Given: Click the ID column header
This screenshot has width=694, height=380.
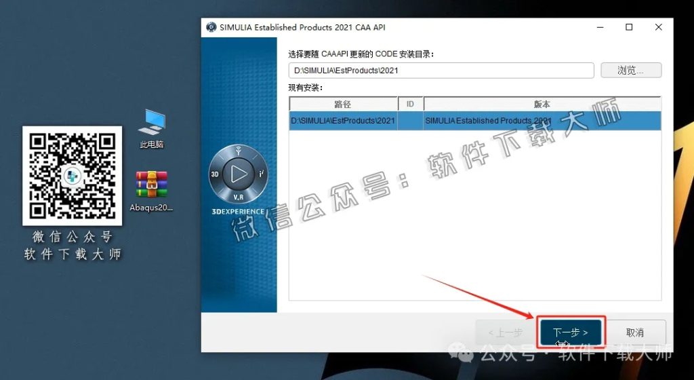Looking at the screenshot, I should click(x=410, y=104).
